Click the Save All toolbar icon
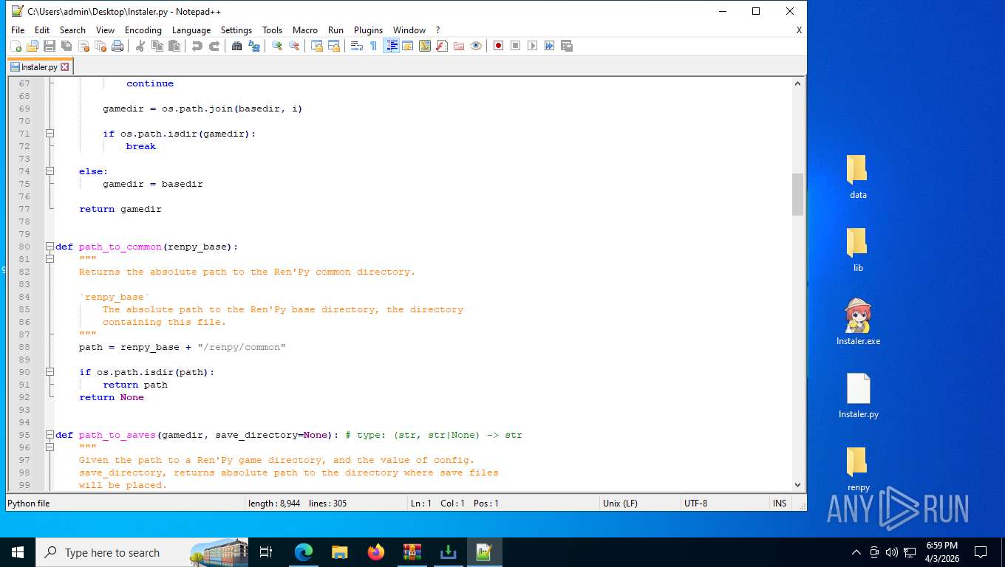The image size is (1005, 567). [x=67, y=46]
